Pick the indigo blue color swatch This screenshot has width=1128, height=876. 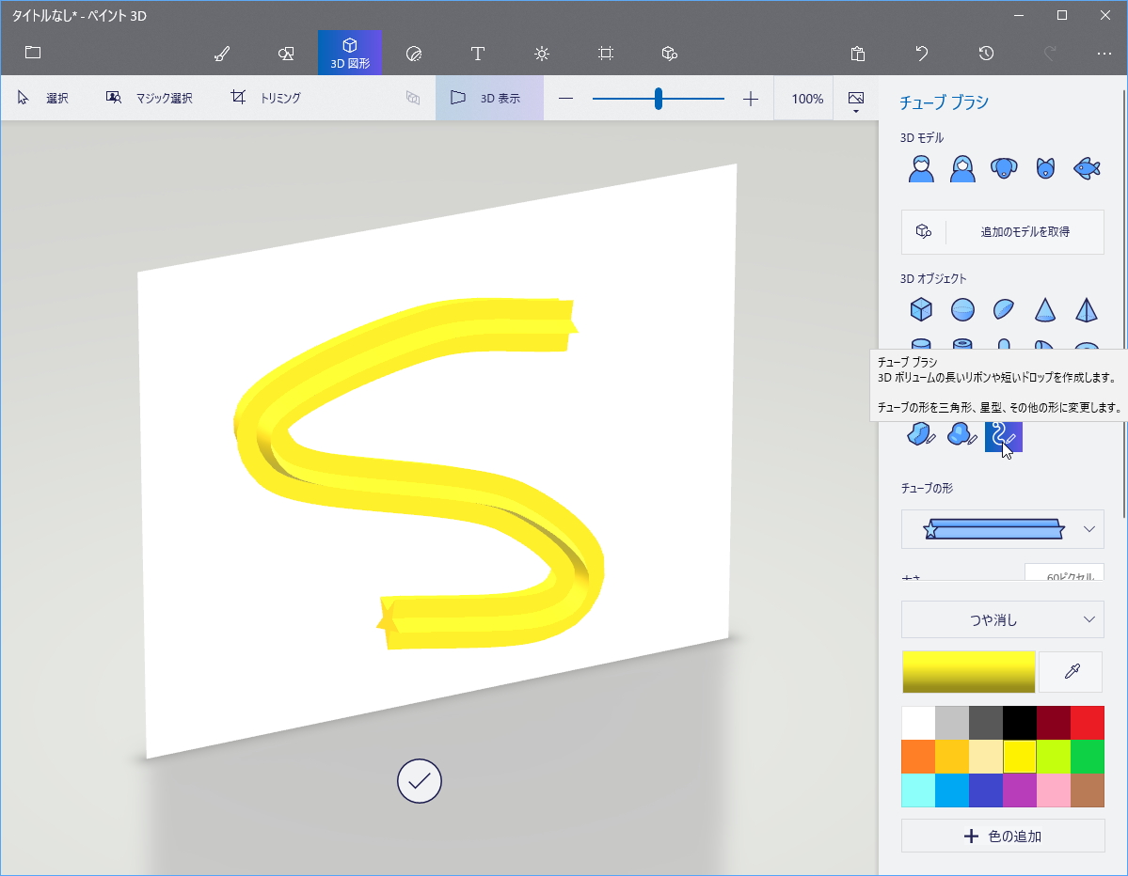click(986, 790)
